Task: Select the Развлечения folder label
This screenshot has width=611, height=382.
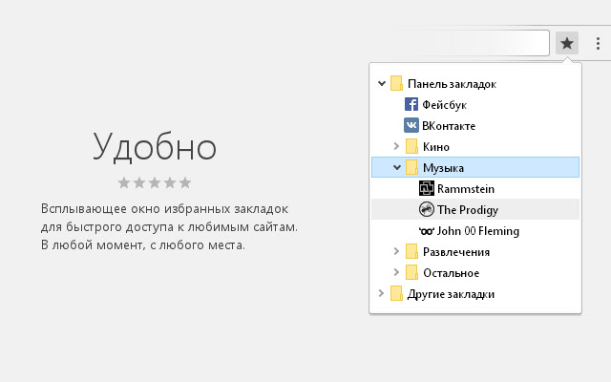Action: pos(456,252)
